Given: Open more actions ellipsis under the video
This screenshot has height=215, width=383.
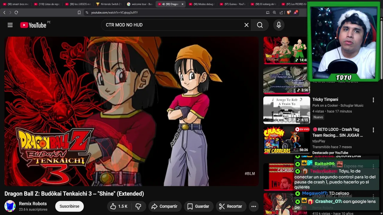Looking at the screenshot, I should click(253, 206).
